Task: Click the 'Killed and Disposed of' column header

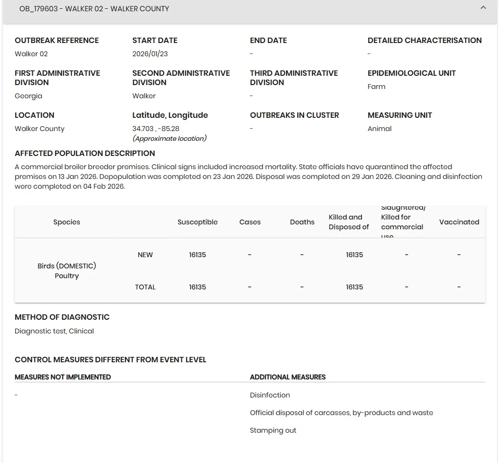Action: click(349, 222)
